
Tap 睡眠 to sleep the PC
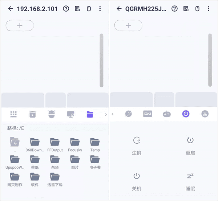190,182
